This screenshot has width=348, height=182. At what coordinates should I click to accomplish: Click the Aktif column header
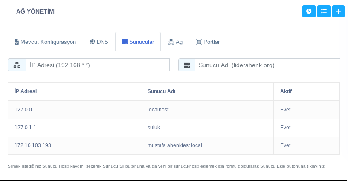(x=286, y=92)
